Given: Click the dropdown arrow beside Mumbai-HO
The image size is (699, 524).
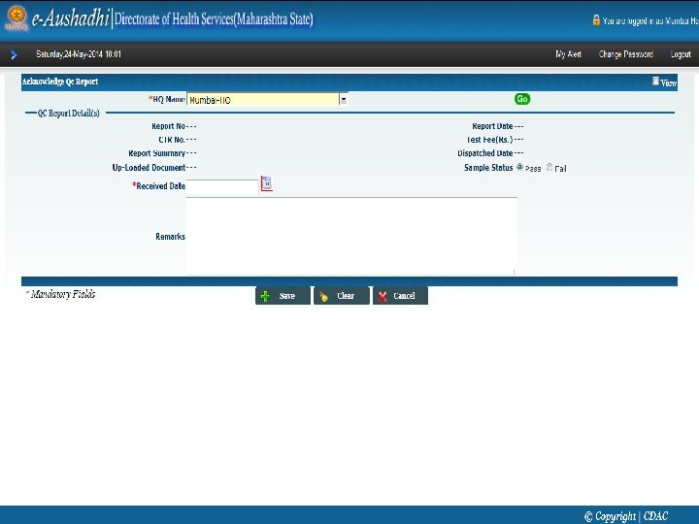Looking at the screenshot, I should click(344, 100).
